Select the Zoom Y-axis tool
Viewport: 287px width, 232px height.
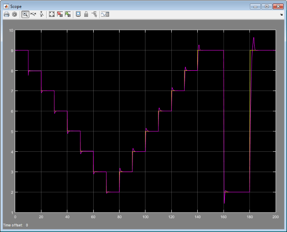coord(41,14)
